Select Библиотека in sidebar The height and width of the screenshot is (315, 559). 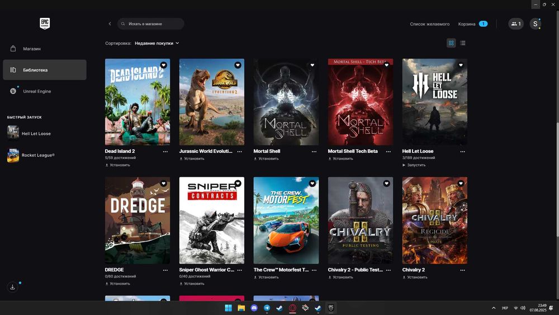(x=45, y=70)
